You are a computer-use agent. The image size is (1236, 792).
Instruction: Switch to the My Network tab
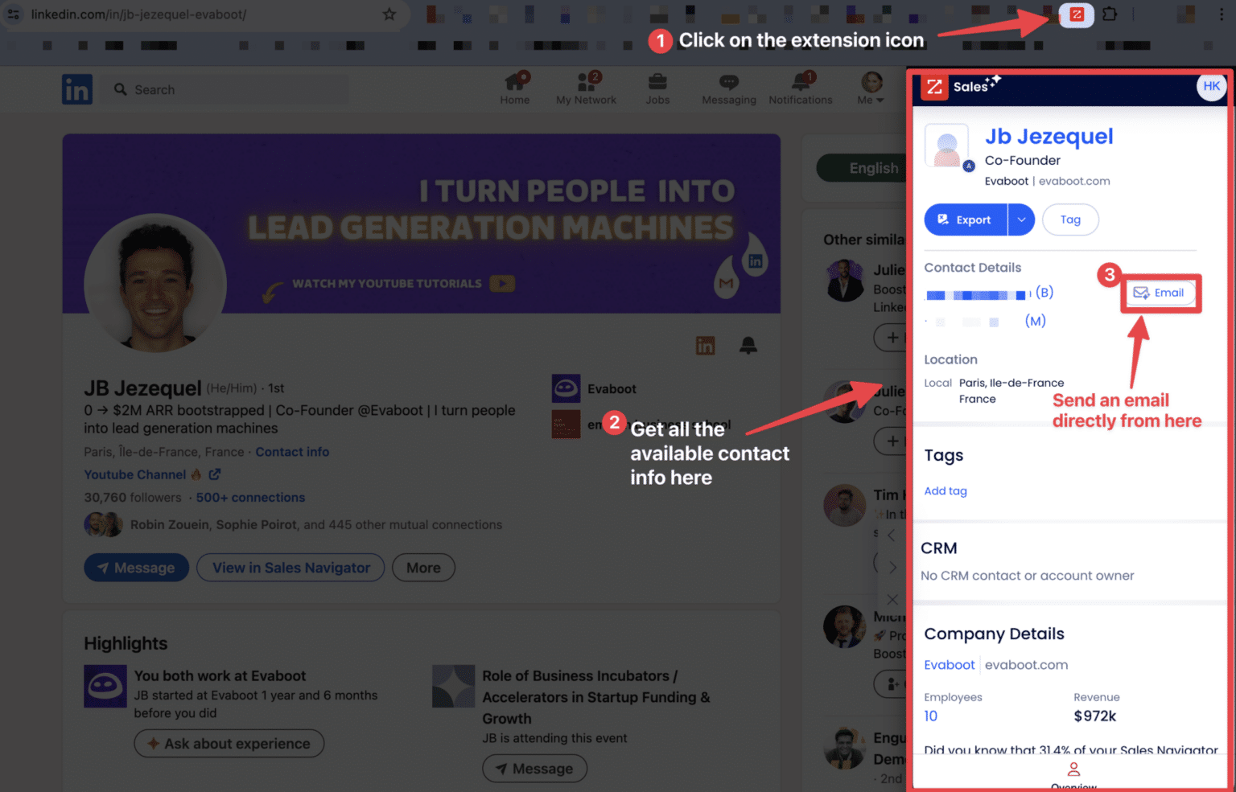point(586,82)
